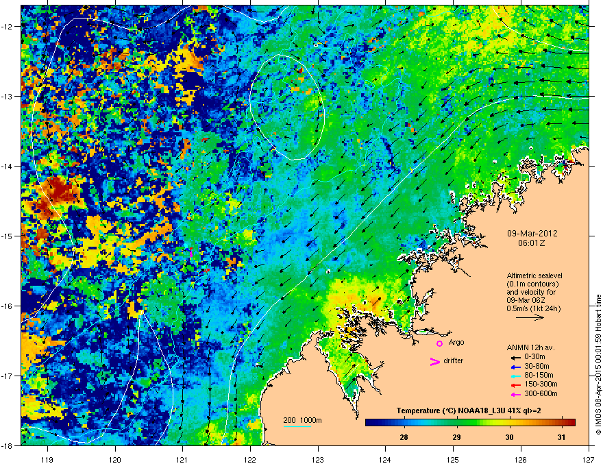The image size is (603, 466).
Task: Click the longitude axis label '125'
Action: click(x=453, y=459)
